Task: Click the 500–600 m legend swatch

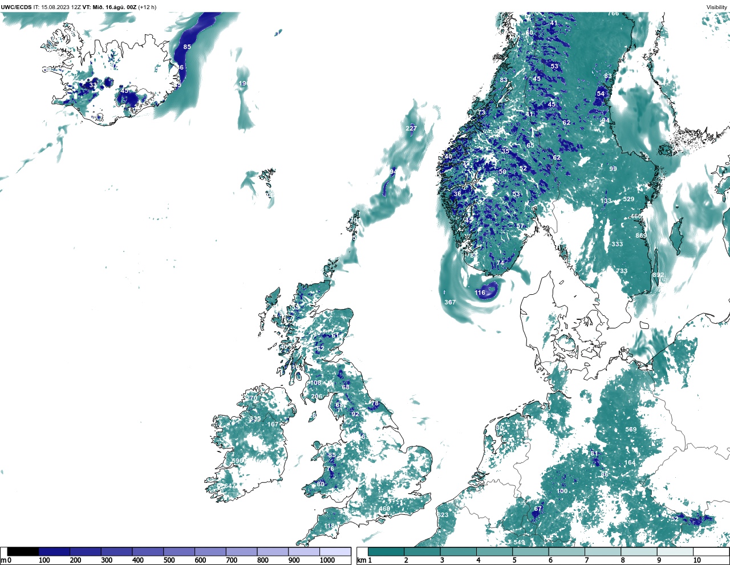Action: [x=179, y=551]
